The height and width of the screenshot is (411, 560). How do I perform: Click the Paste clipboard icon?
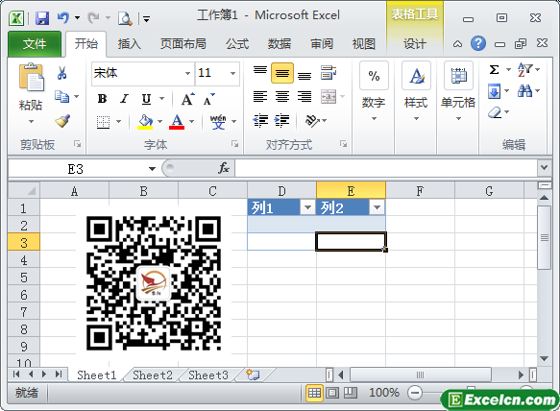tap(31, 77)
